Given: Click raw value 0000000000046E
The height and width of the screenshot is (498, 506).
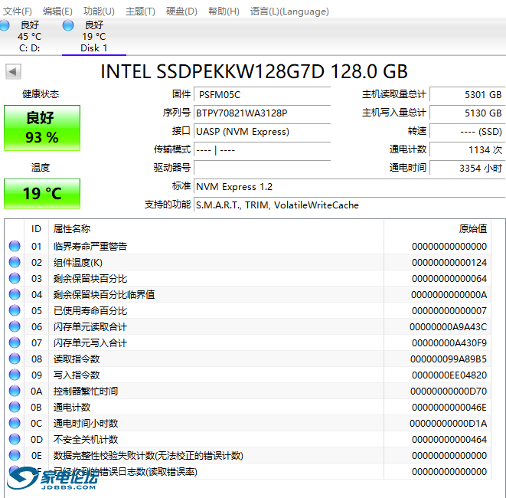Looking at the screenshot, I should point(449,408).
